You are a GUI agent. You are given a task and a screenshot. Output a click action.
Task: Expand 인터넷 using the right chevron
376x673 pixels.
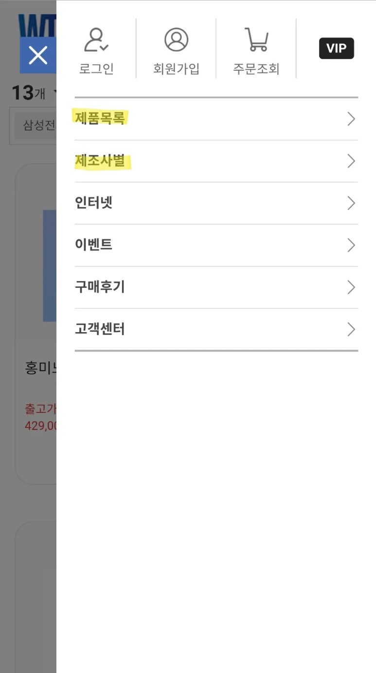(x=351, y=203)
